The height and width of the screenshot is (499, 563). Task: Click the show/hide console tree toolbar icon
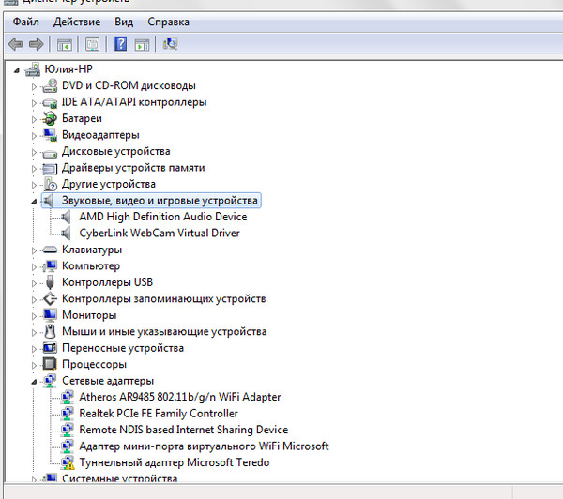pos(65,44)
